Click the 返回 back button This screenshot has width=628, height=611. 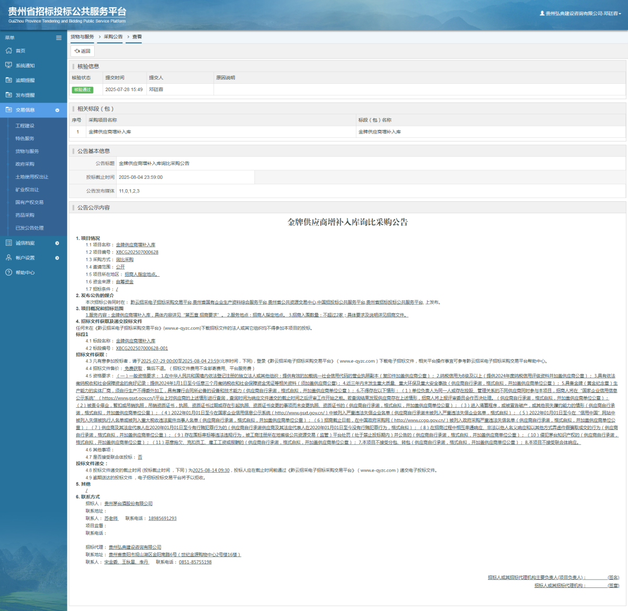[x=83, y=51]
